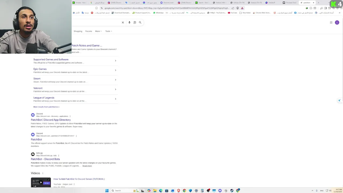Open PatchBot | Discord App Directory result

pos(51,120)
